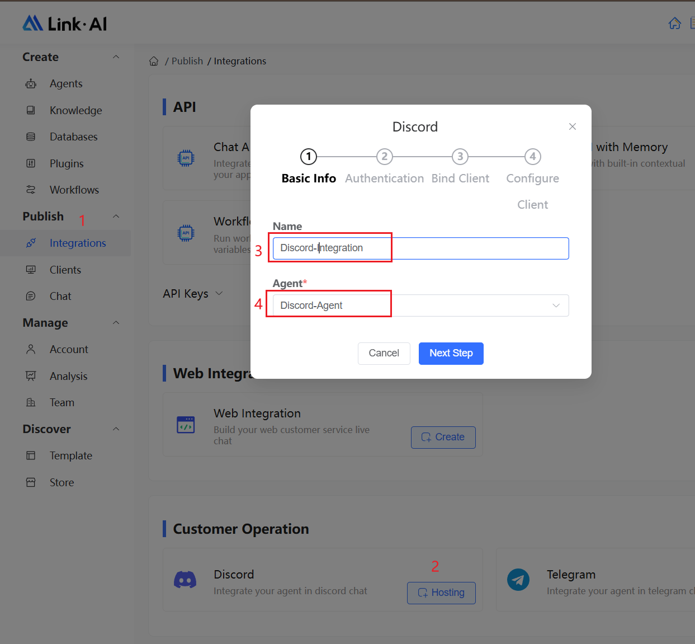The height and width of the screenshot is (644, 695).
Task: Click step 2 Authentication circle
Action: click(x=385, y=157)
